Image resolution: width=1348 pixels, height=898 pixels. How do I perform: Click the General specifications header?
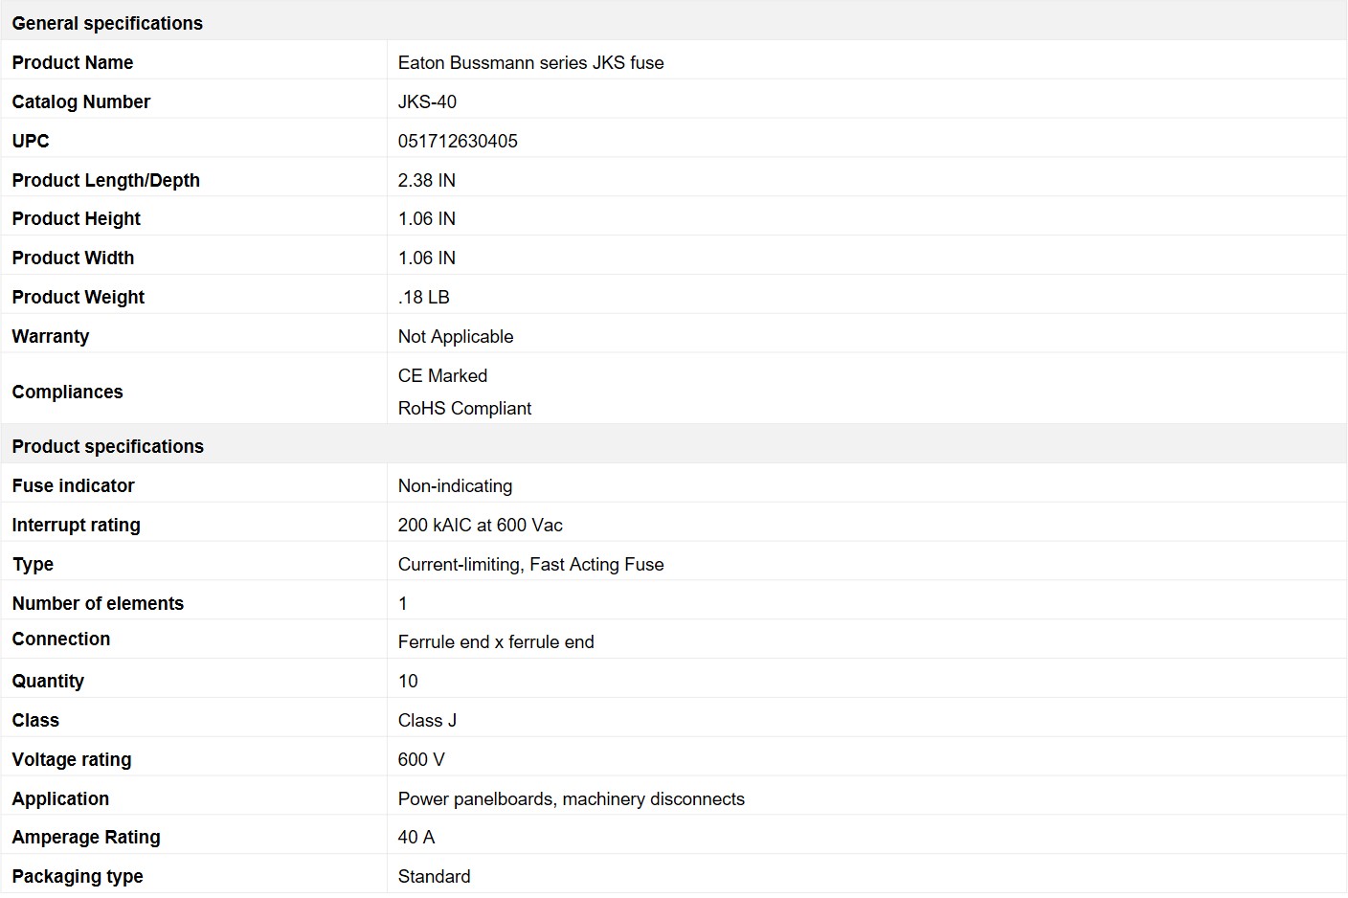[x=107, y=23]
